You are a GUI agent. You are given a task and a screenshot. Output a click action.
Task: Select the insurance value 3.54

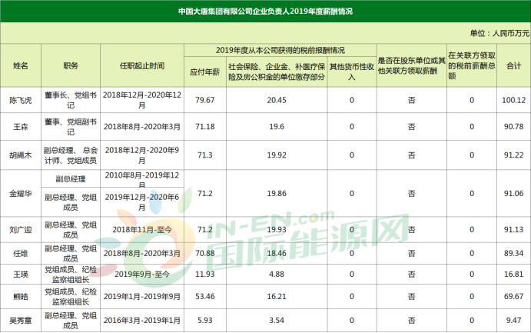(277, 320)
